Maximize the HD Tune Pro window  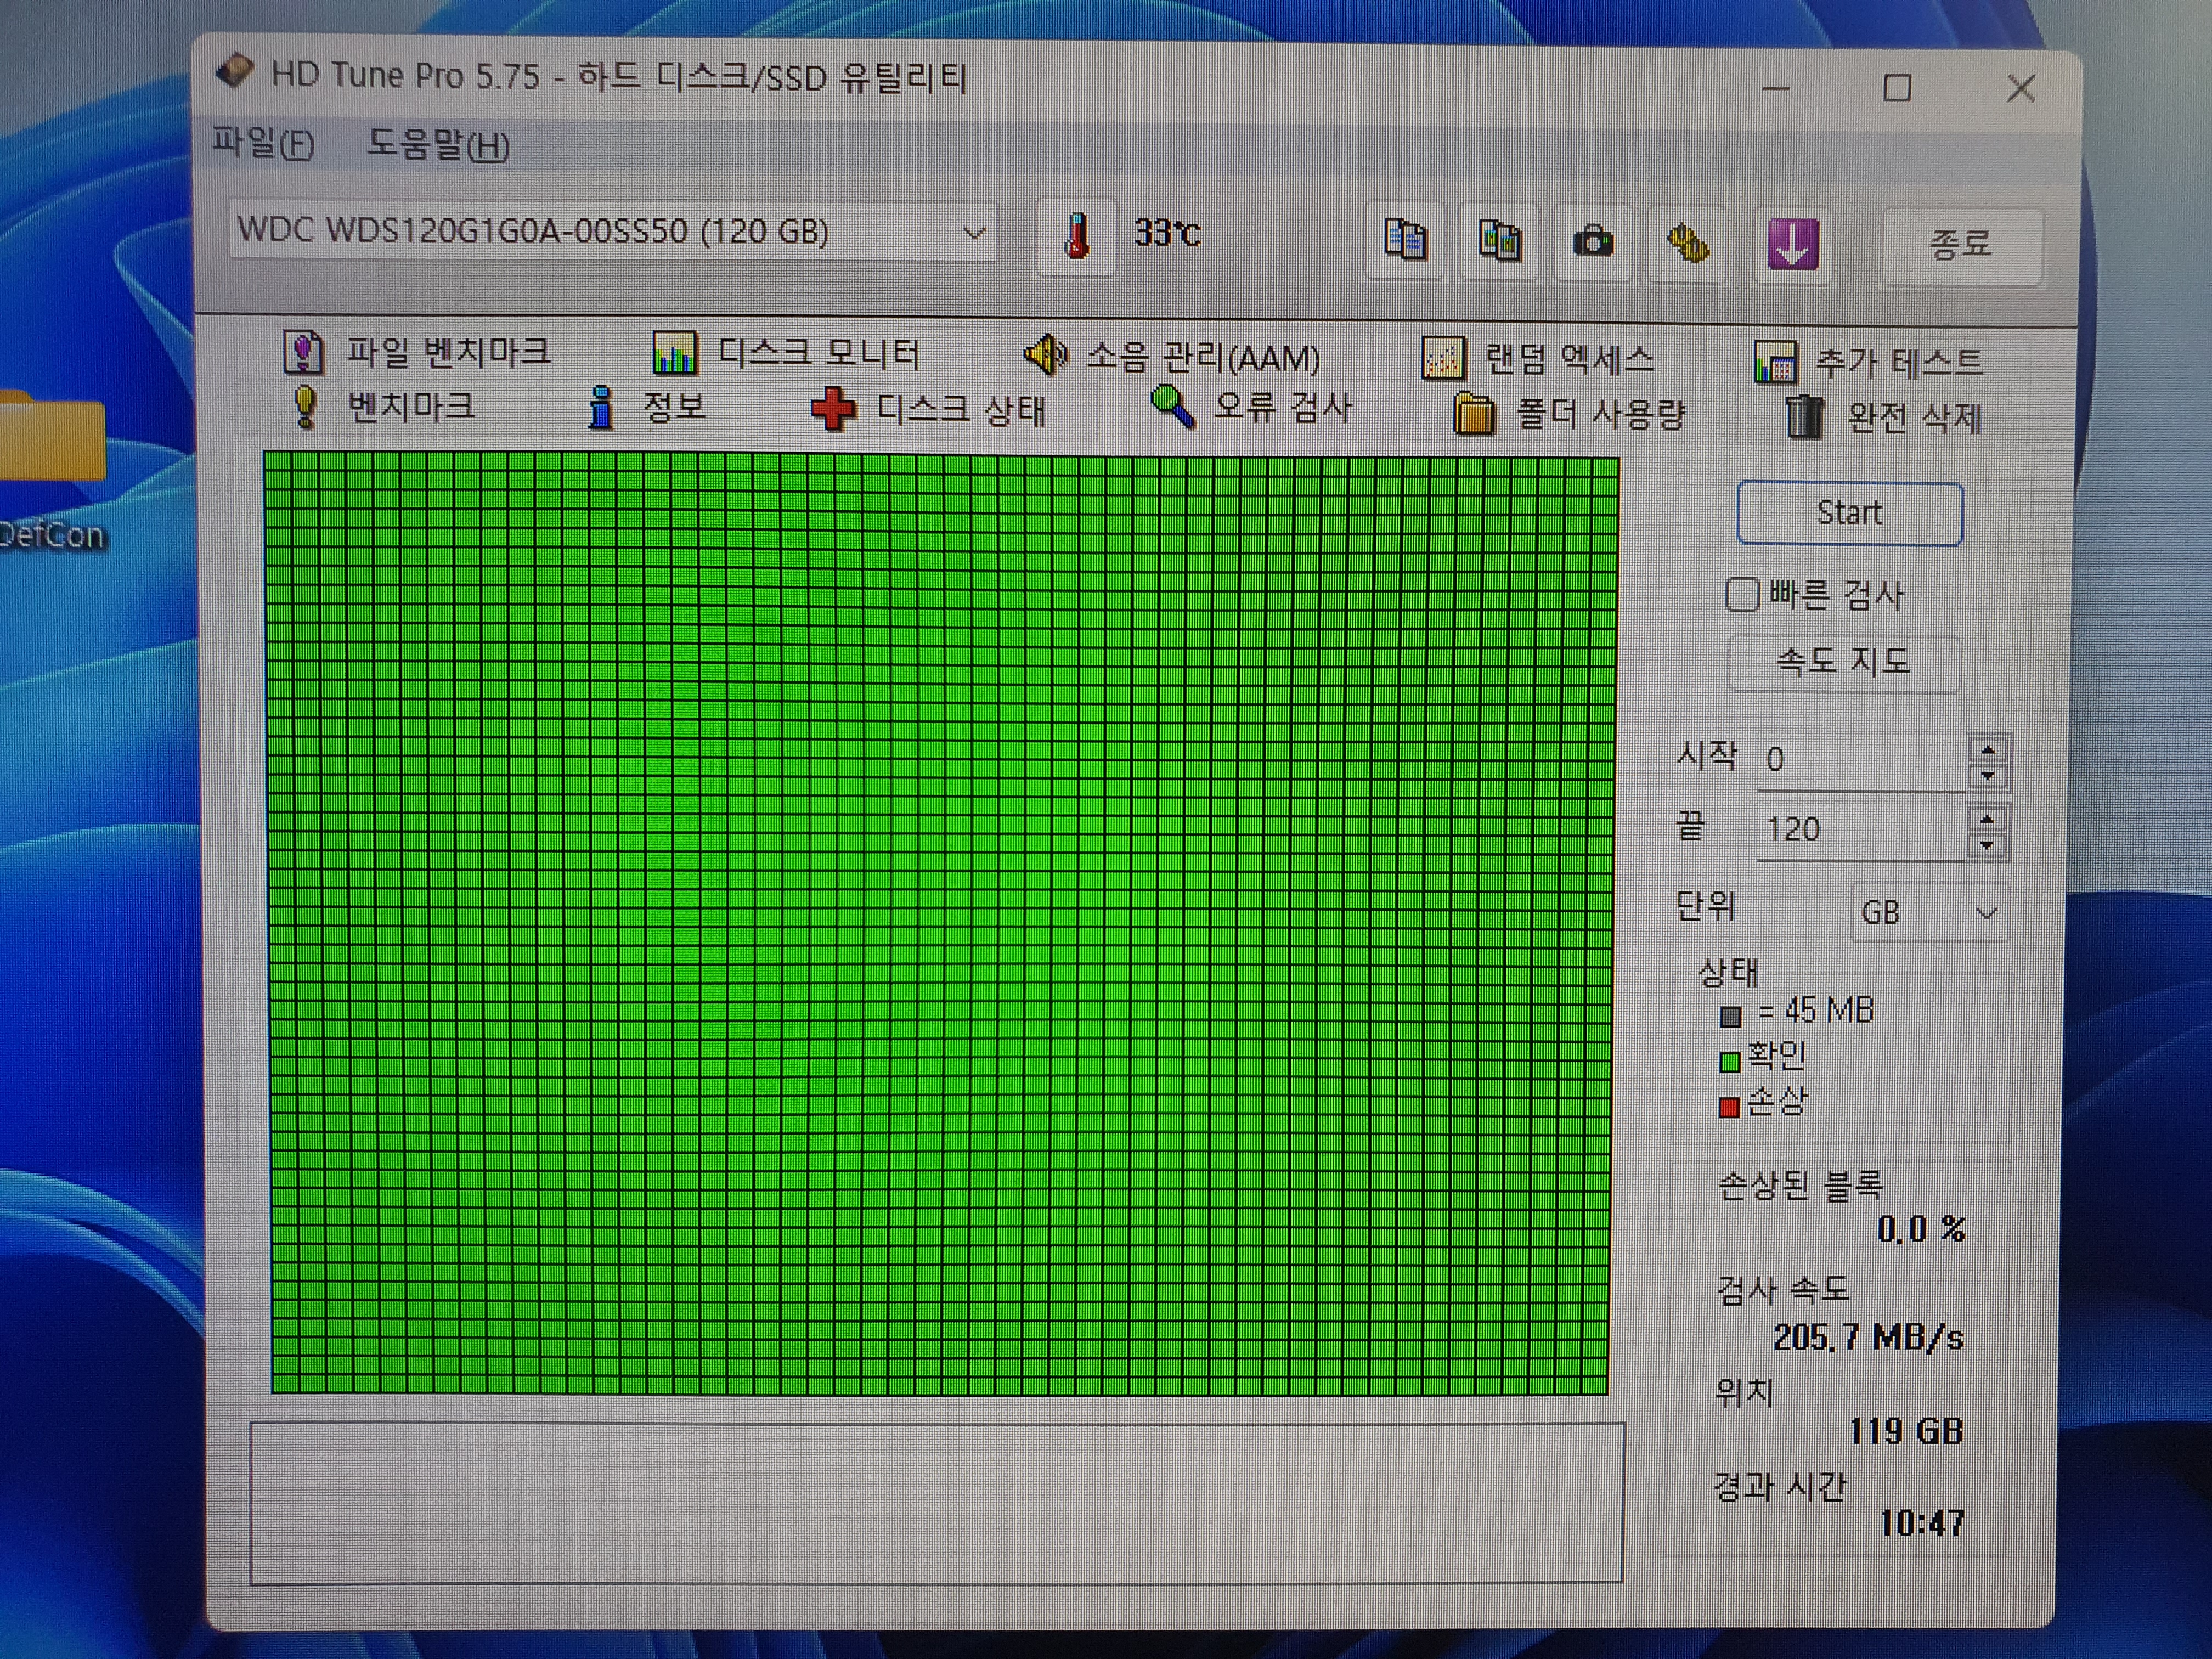pos(1897,88)
